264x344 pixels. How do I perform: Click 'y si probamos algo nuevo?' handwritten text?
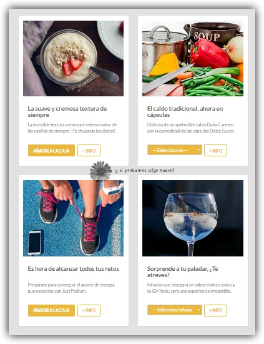(145, 171)
